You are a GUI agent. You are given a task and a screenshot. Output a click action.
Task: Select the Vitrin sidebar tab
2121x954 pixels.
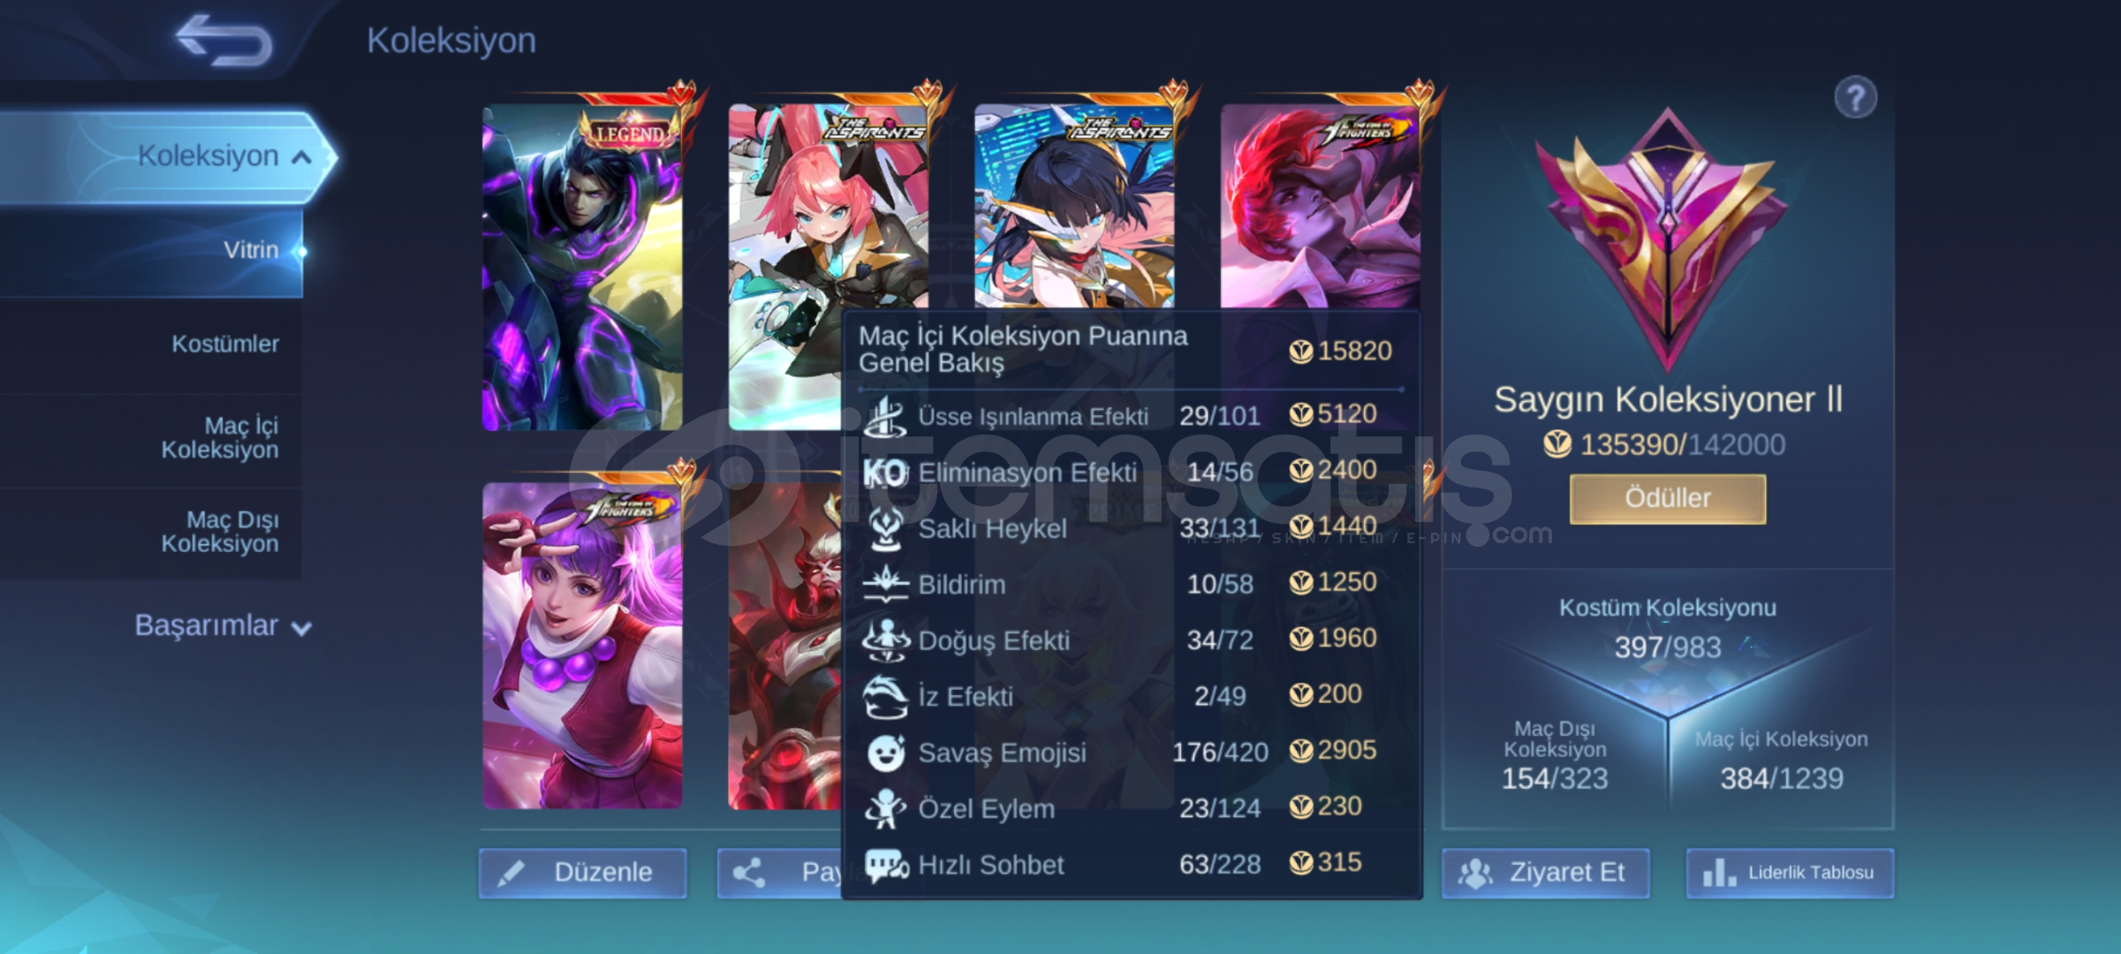(151, 251)
